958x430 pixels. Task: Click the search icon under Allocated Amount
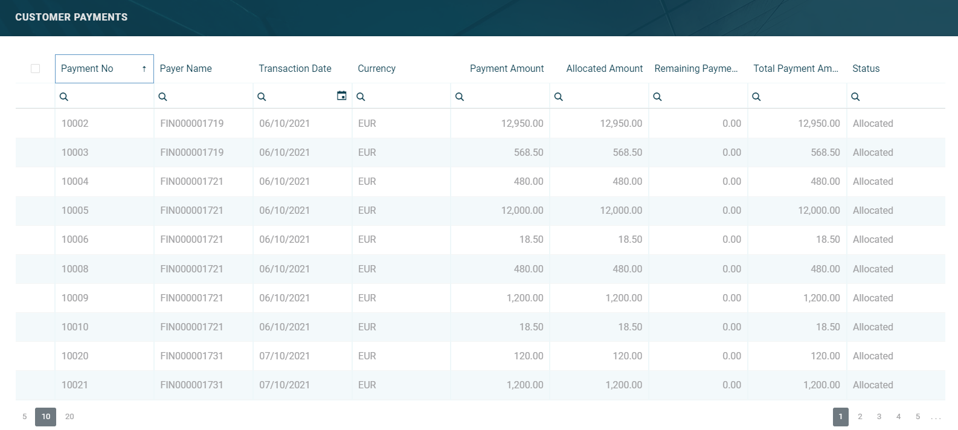[x=559, y=97]
